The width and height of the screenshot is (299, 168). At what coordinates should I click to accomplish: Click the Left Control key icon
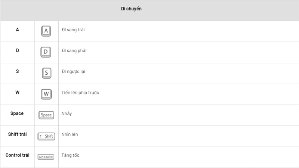pyautogui.click(x=46, y=157)
